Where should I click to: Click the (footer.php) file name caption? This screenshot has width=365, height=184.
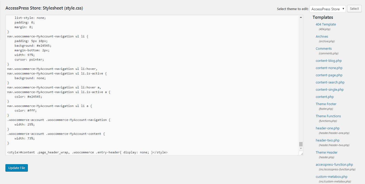tap(326, 109)
